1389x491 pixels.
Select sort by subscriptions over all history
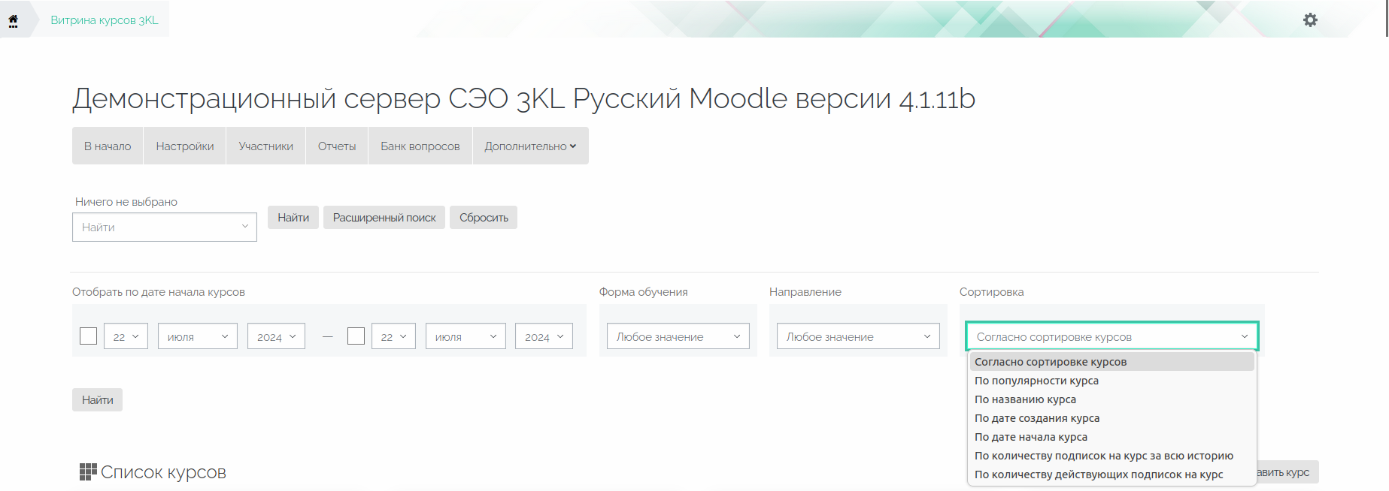point(1112,456)
